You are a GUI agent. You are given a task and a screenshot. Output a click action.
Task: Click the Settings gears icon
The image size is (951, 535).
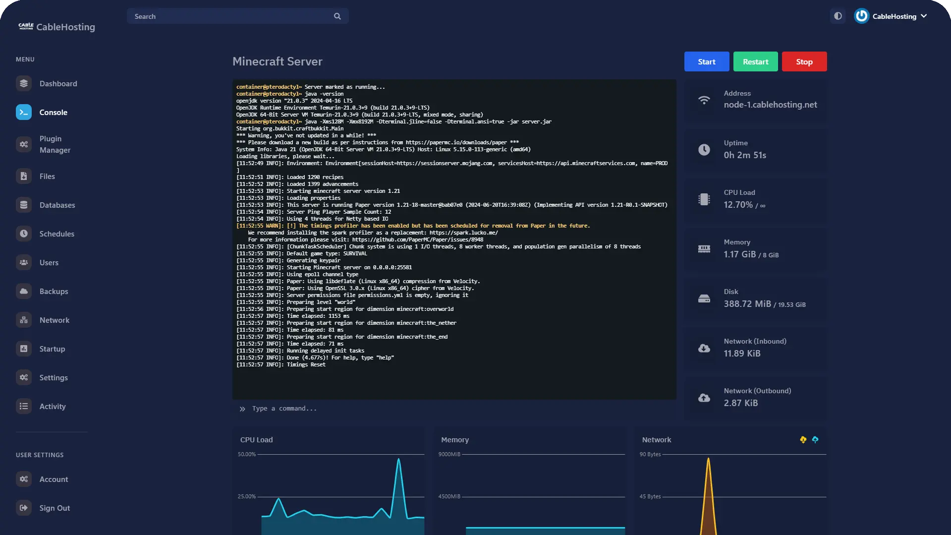pos(24,377)
